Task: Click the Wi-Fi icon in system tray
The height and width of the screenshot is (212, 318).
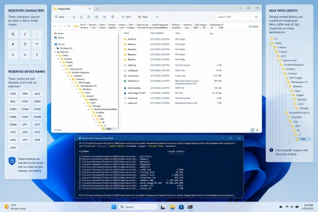Action: click(287, 206)
